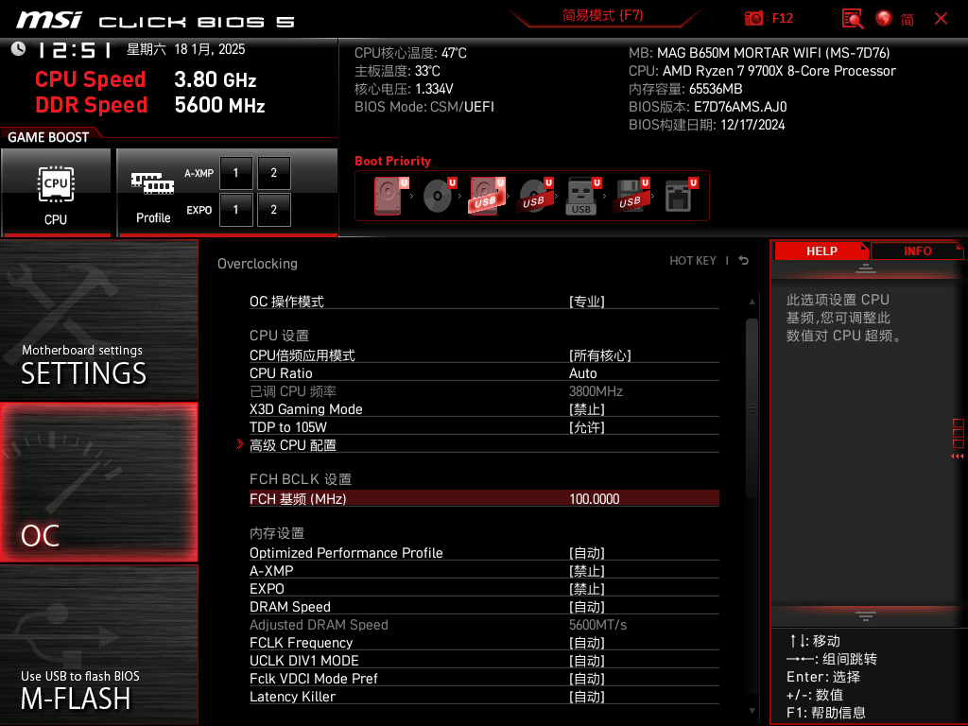The height and width of the screenshot is (726, 968).
Task: Expand the 高级 CPU 配置 submenu
Action: [x=484, y=445]
